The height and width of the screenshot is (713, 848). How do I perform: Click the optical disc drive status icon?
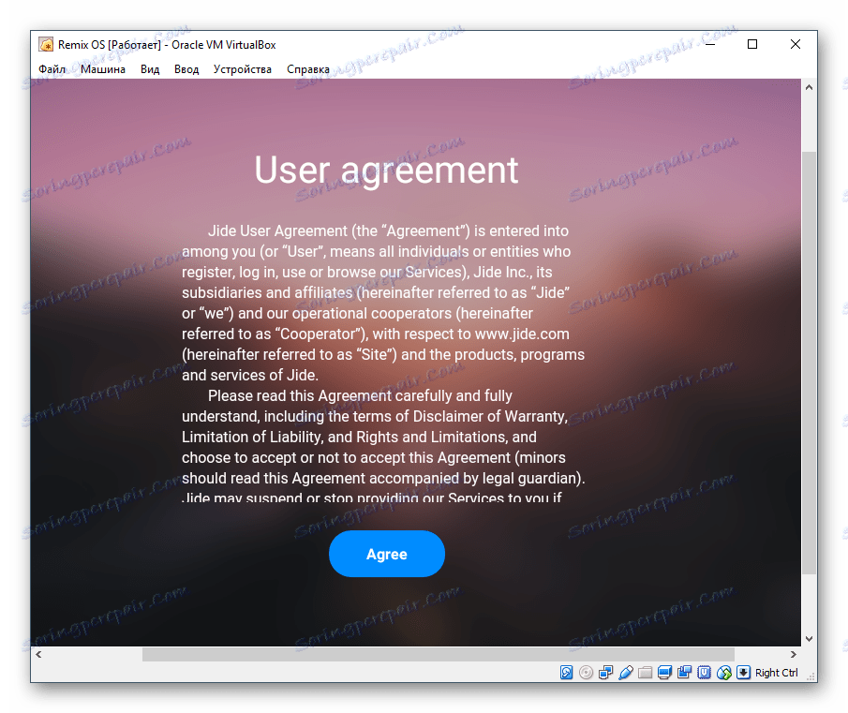tap(586, 673)
